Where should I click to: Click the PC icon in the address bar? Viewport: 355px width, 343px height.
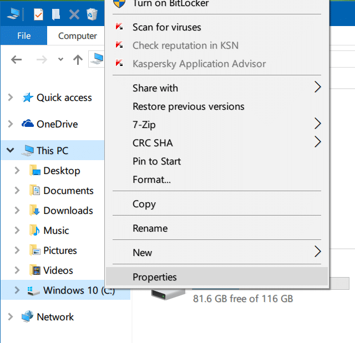98,59
